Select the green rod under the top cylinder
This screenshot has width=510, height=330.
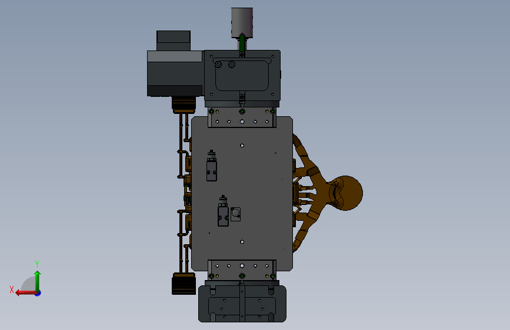(242, 43)
